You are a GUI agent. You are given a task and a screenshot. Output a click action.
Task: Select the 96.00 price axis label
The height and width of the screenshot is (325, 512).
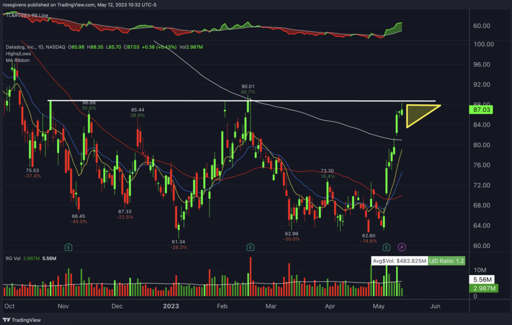point(481,64)
